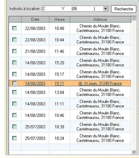This screenshot has width=139, height=158.
Task: Click the Adresse column header
Action: (100, 19)
